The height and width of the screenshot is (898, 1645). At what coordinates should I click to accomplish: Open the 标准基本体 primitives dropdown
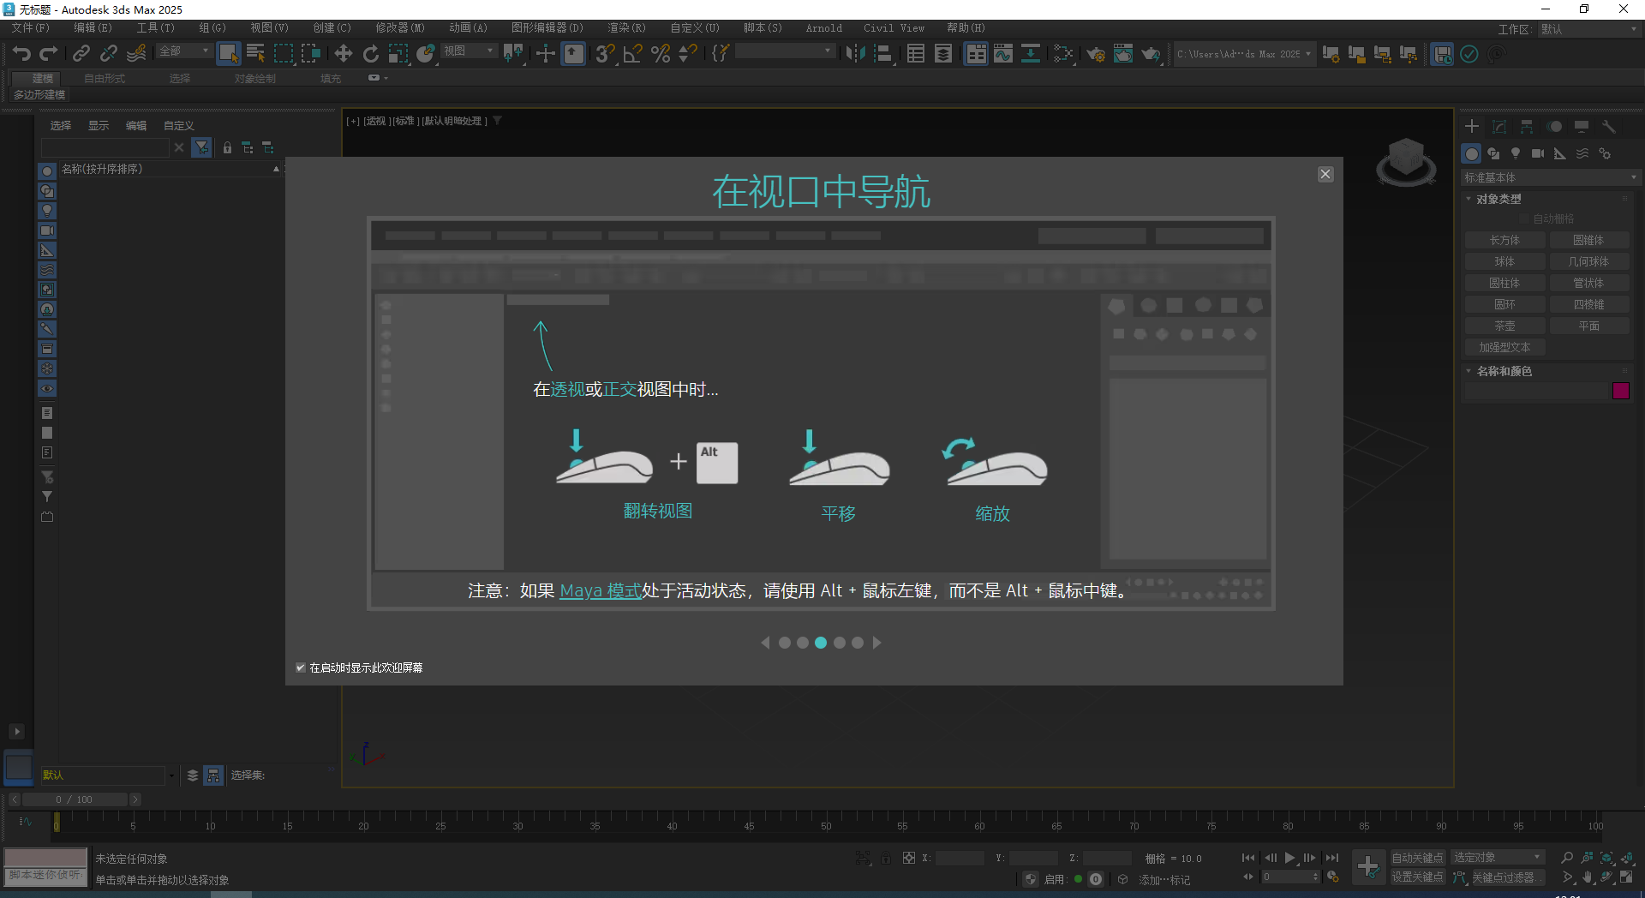1551,177
